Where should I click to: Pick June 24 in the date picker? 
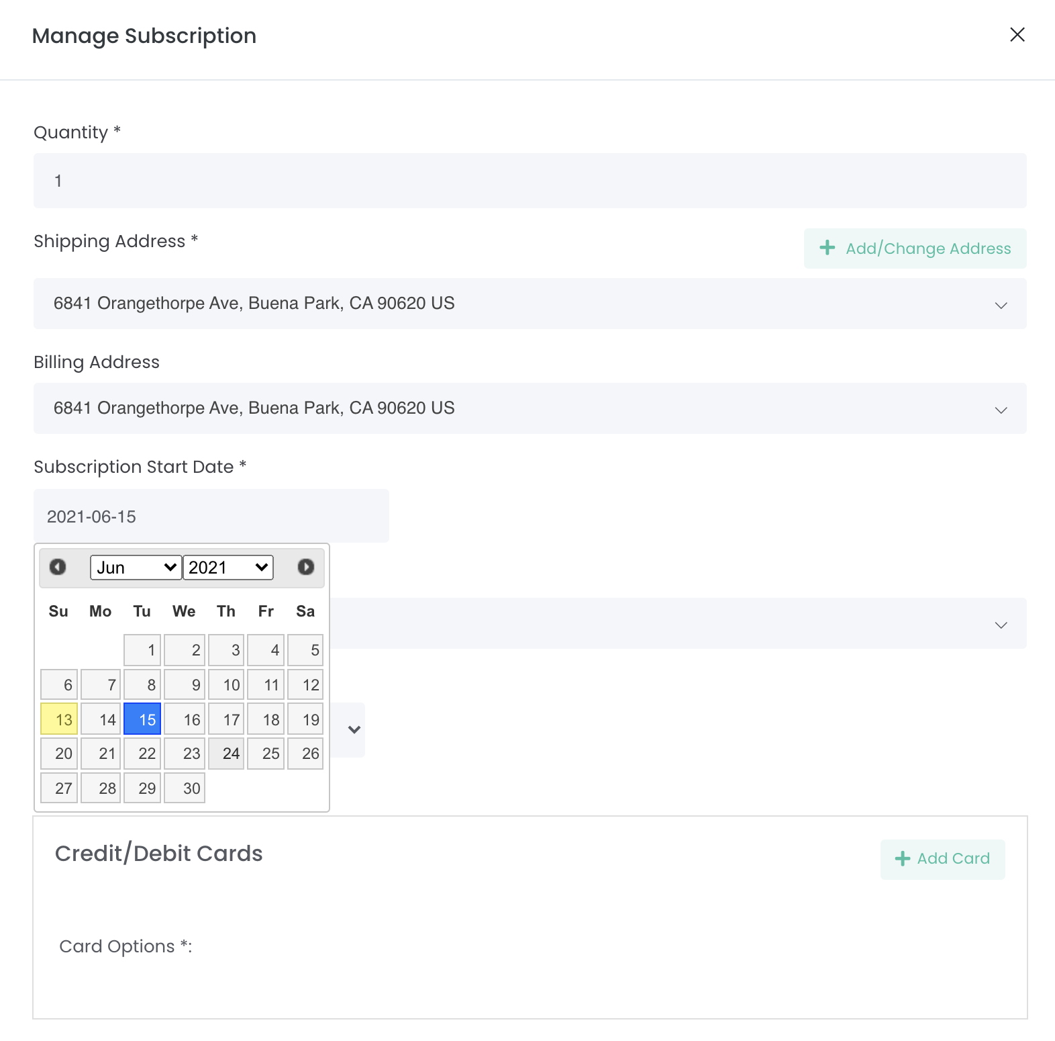[x=226, y=754]
